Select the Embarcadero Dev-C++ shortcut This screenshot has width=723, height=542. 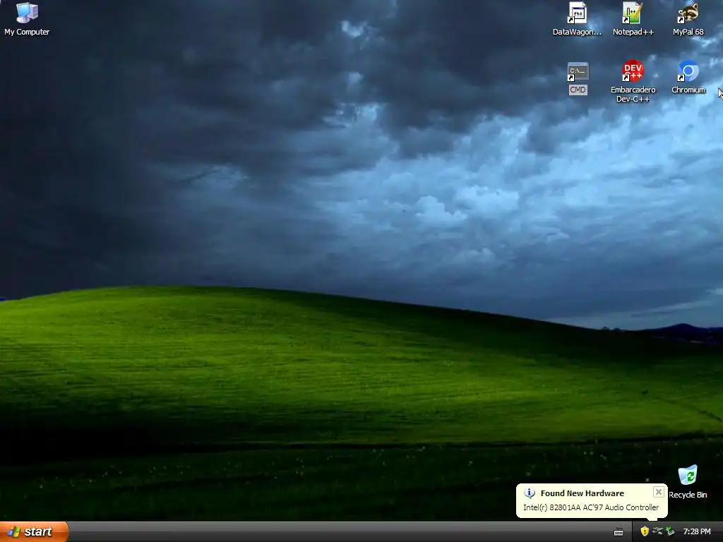pos(633,81)
